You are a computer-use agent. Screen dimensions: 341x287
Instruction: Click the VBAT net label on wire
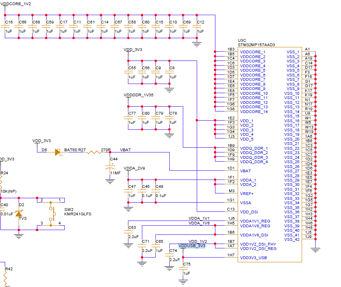[x=125, y=150]
